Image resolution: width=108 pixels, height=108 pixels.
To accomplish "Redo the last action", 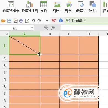I will [39, 21].
